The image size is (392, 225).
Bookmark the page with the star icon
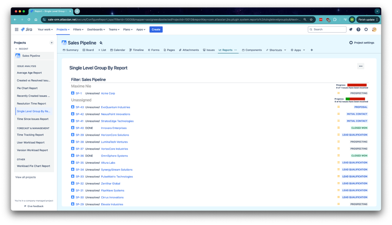[x=311, y=20]
